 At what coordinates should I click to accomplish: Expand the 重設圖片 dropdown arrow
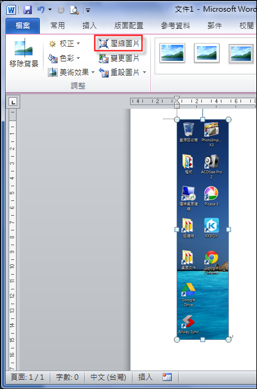pyautogui.click(x=144, y=73)
